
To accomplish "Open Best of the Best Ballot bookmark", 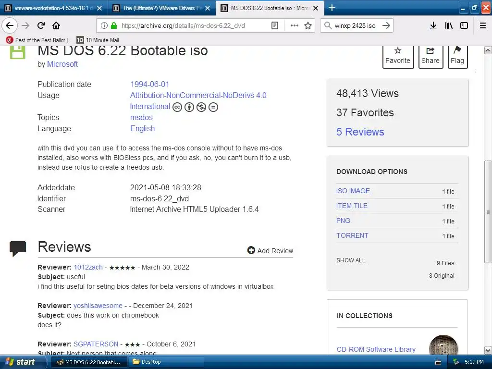I will click(38, 40).
